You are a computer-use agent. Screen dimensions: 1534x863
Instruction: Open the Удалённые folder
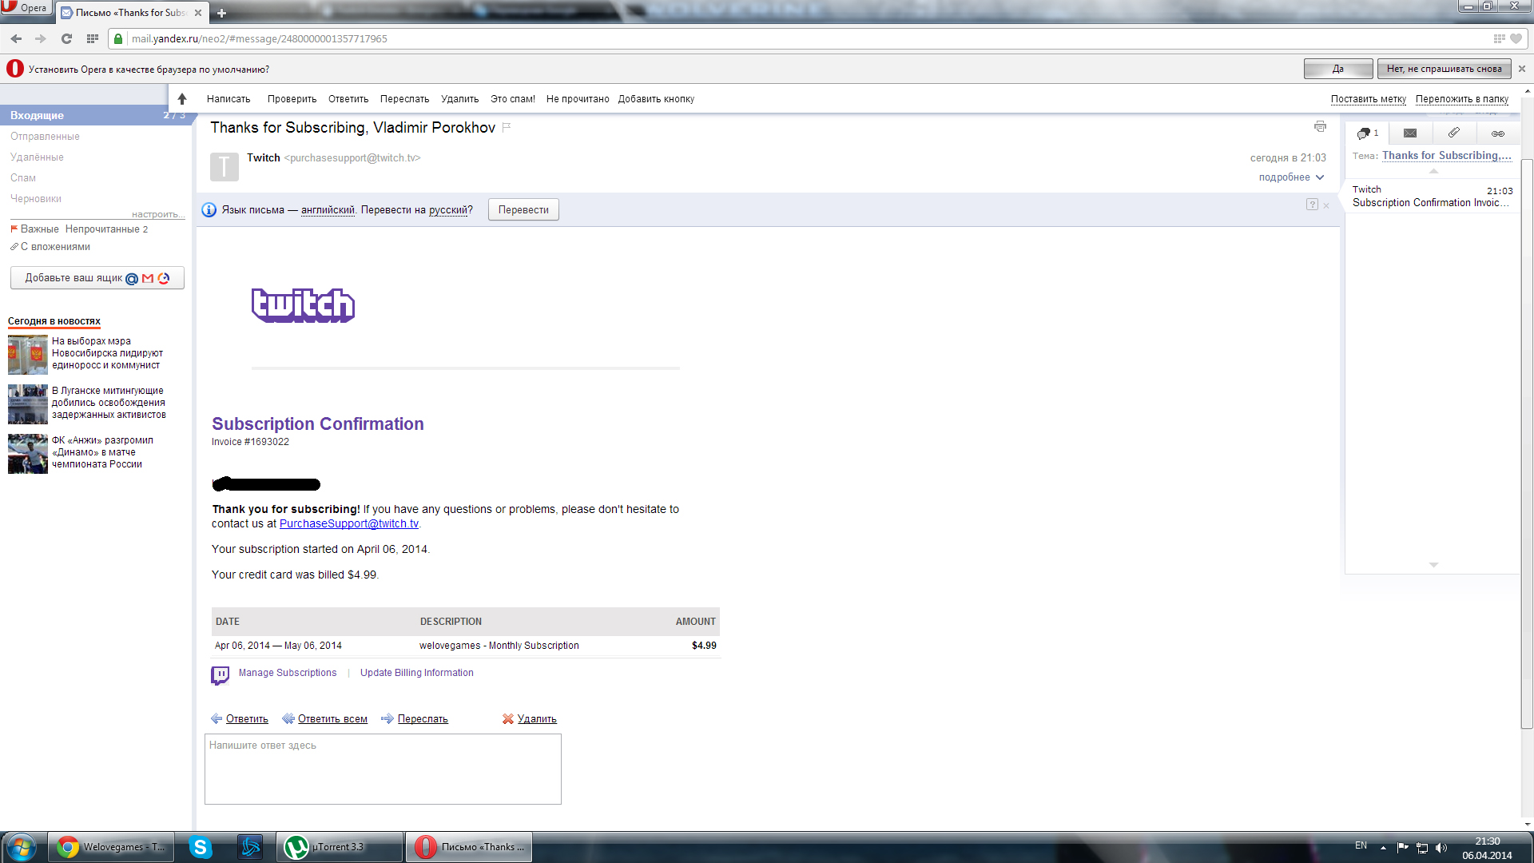tap(37, 157)
